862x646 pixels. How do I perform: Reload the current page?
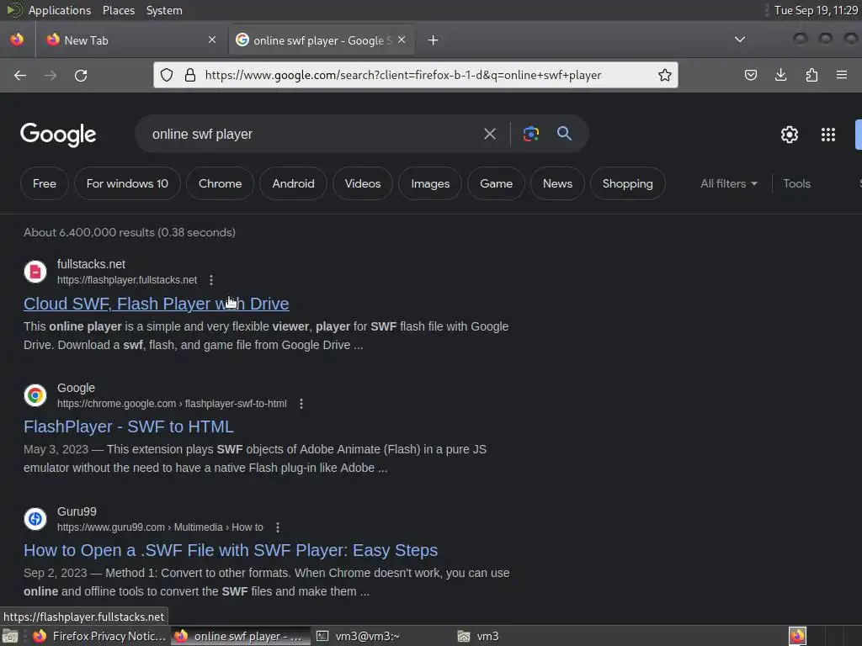point(81,75)
